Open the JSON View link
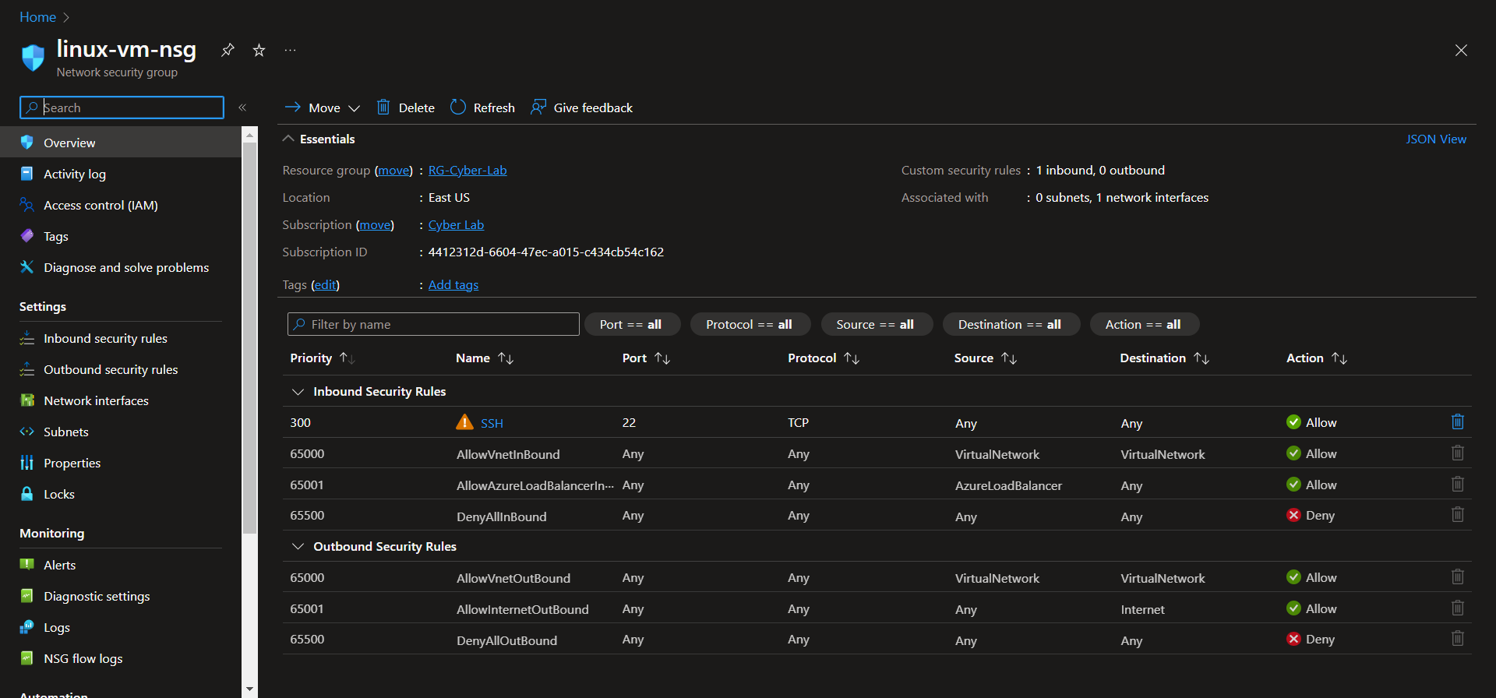 coord(1435,139)
